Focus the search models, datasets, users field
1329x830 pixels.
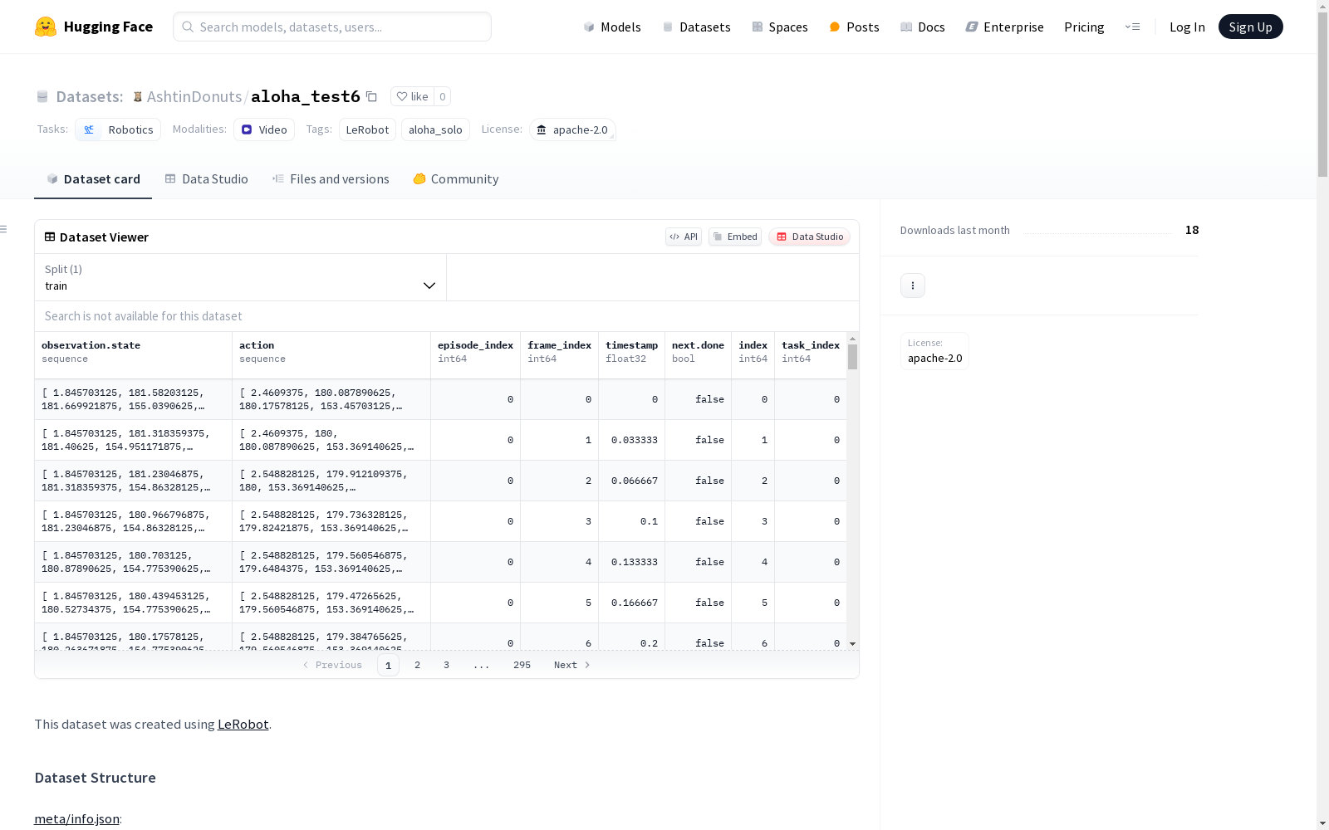click(x=332, y=27)
